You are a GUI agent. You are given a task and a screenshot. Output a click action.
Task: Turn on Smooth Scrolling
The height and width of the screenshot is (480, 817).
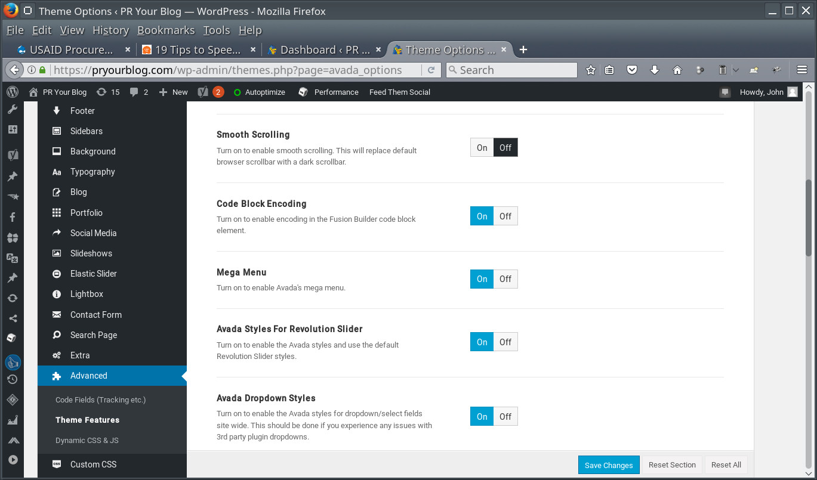point(481,147)
